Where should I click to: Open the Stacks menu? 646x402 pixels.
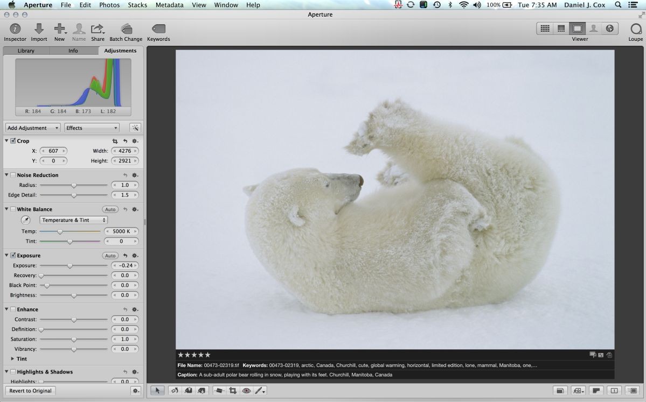click(x=137, y=5)
